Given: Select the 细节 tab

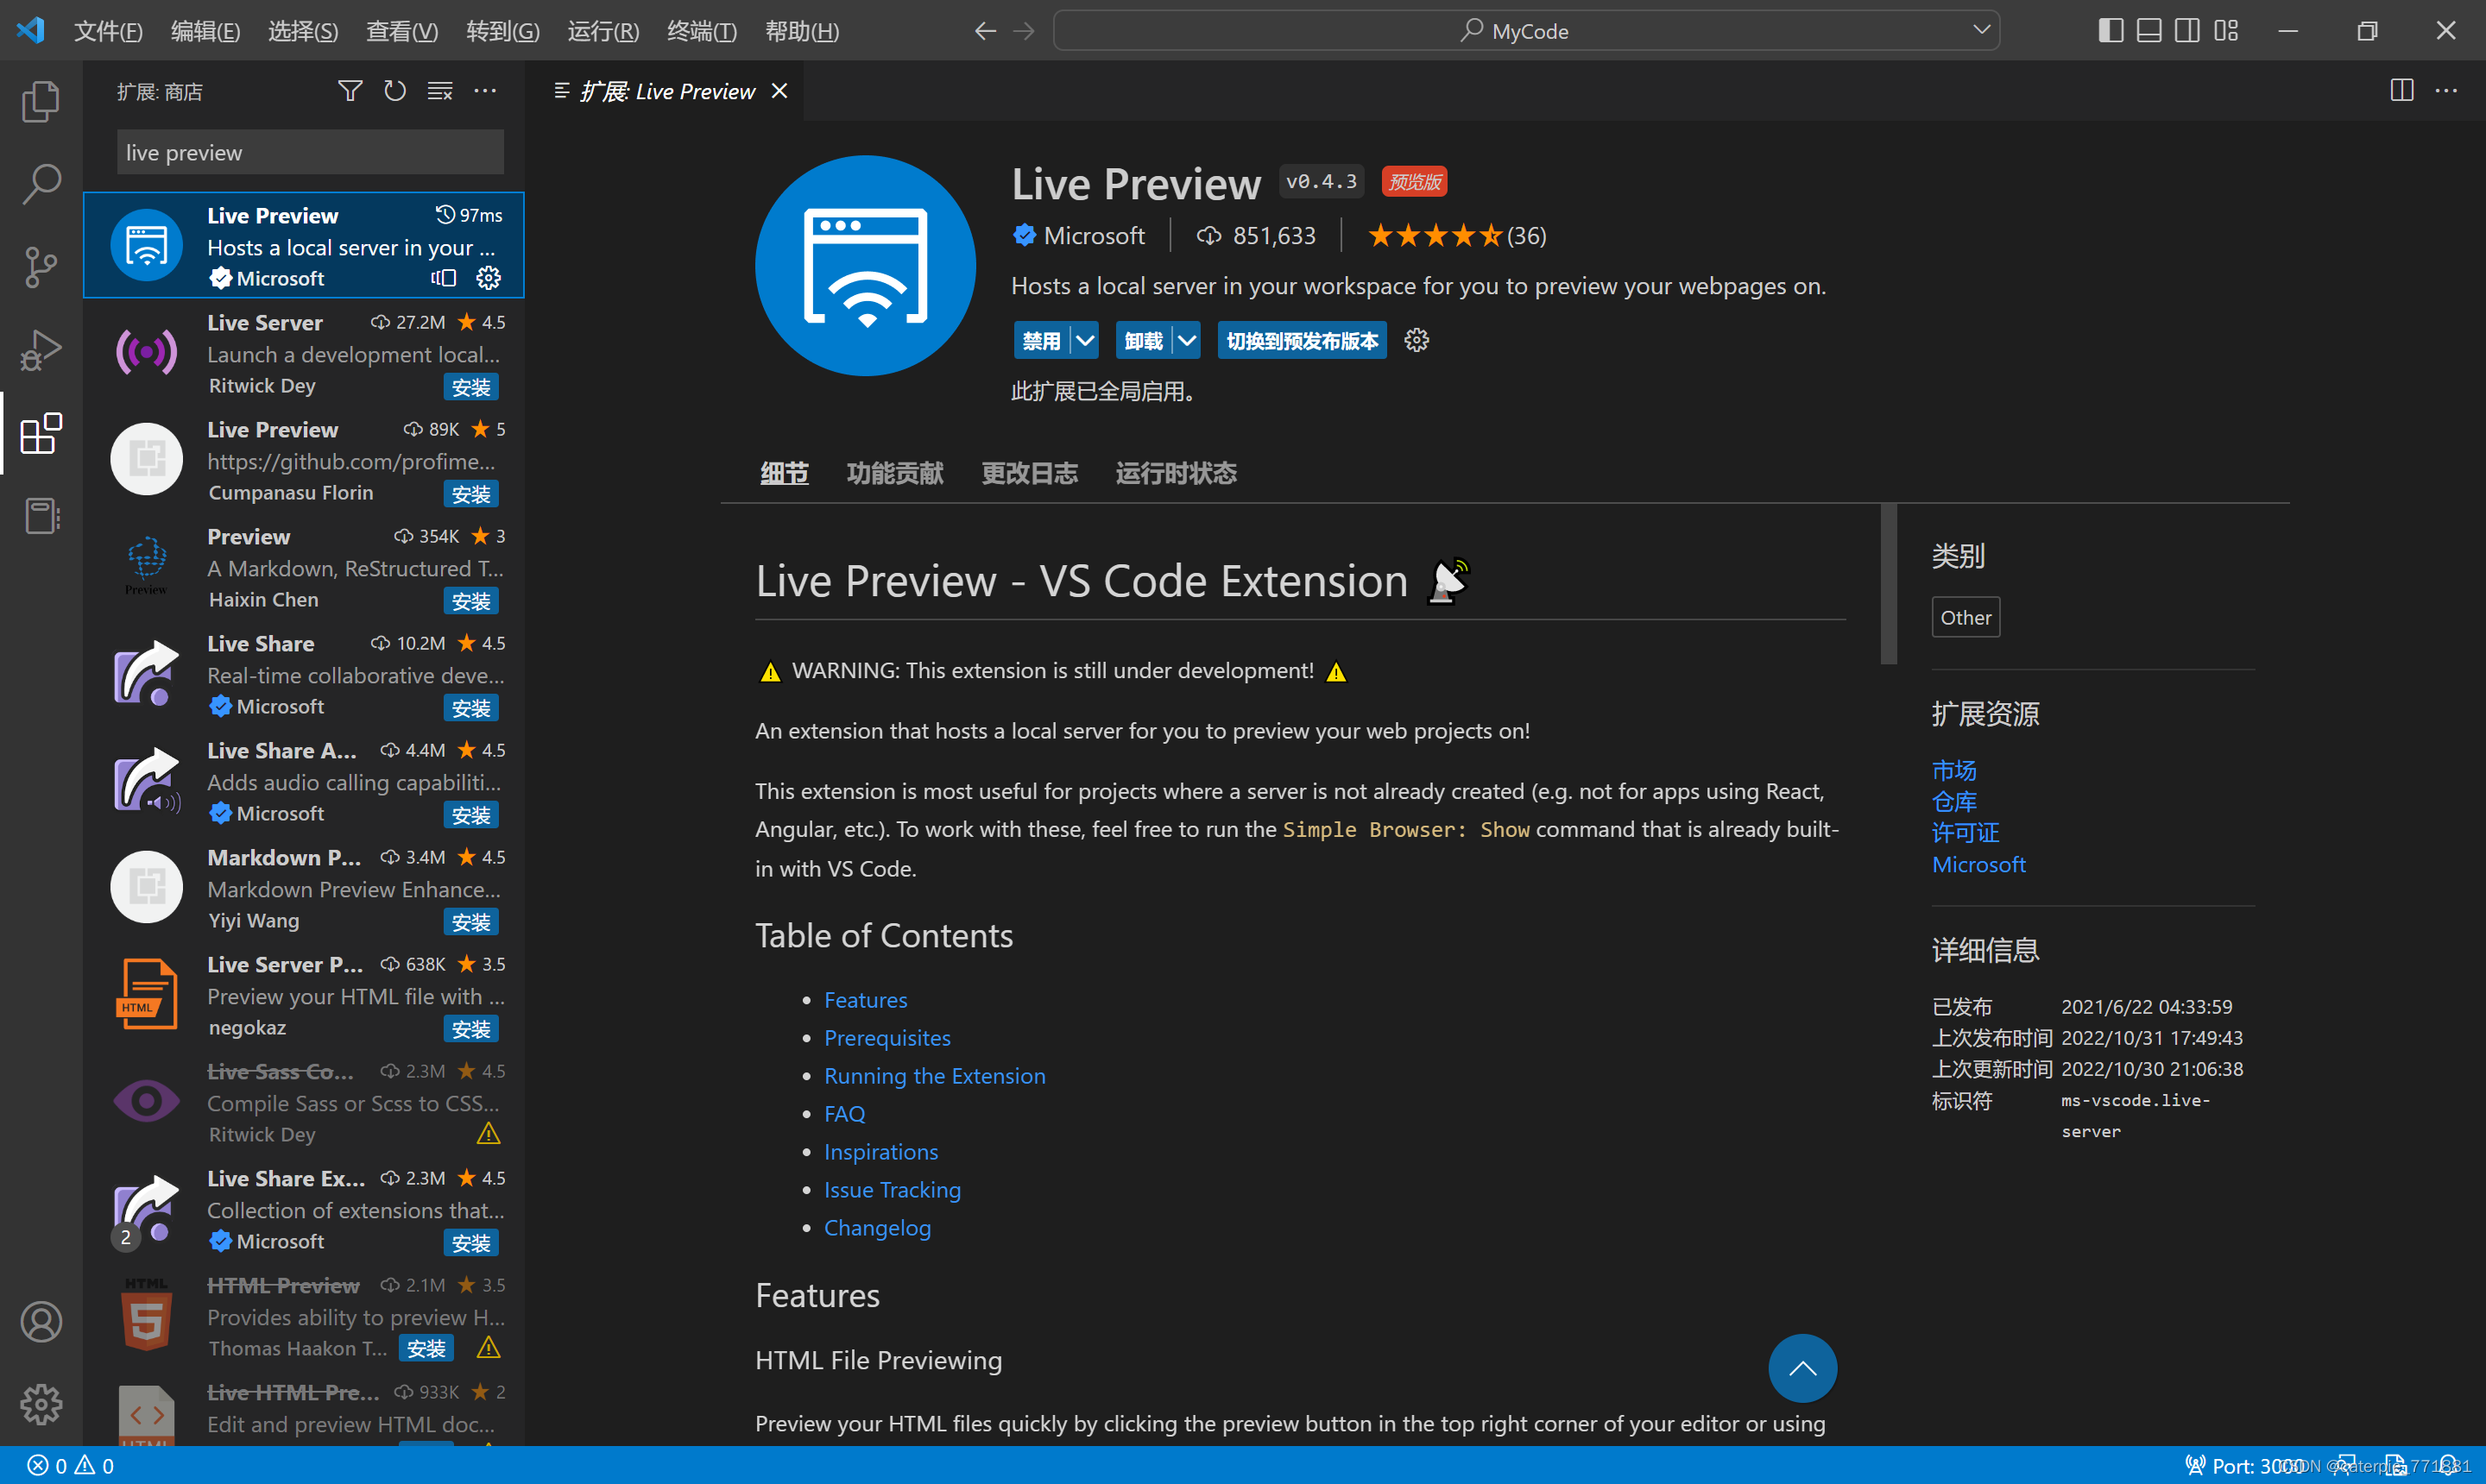Looking at the screenshot, I should click(x=785, y=473).
